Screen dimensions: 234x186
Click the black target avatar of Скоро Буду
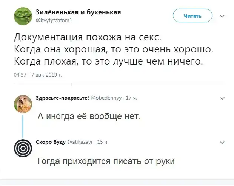tap(23, 148)
